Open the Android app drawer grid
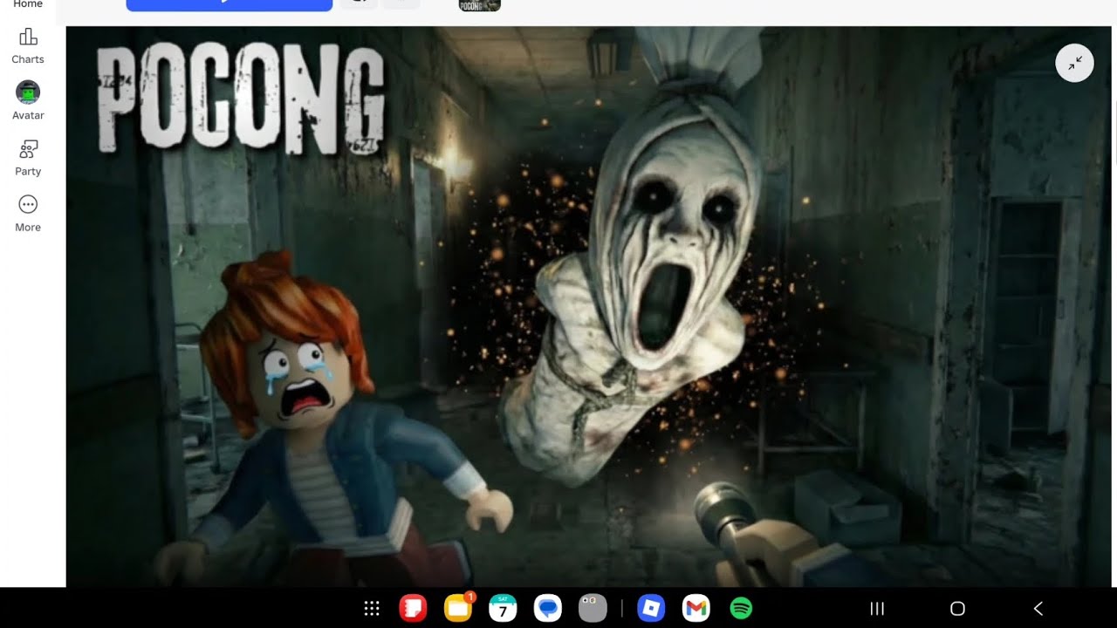1117x628 pixels. (x=372, y=609)
